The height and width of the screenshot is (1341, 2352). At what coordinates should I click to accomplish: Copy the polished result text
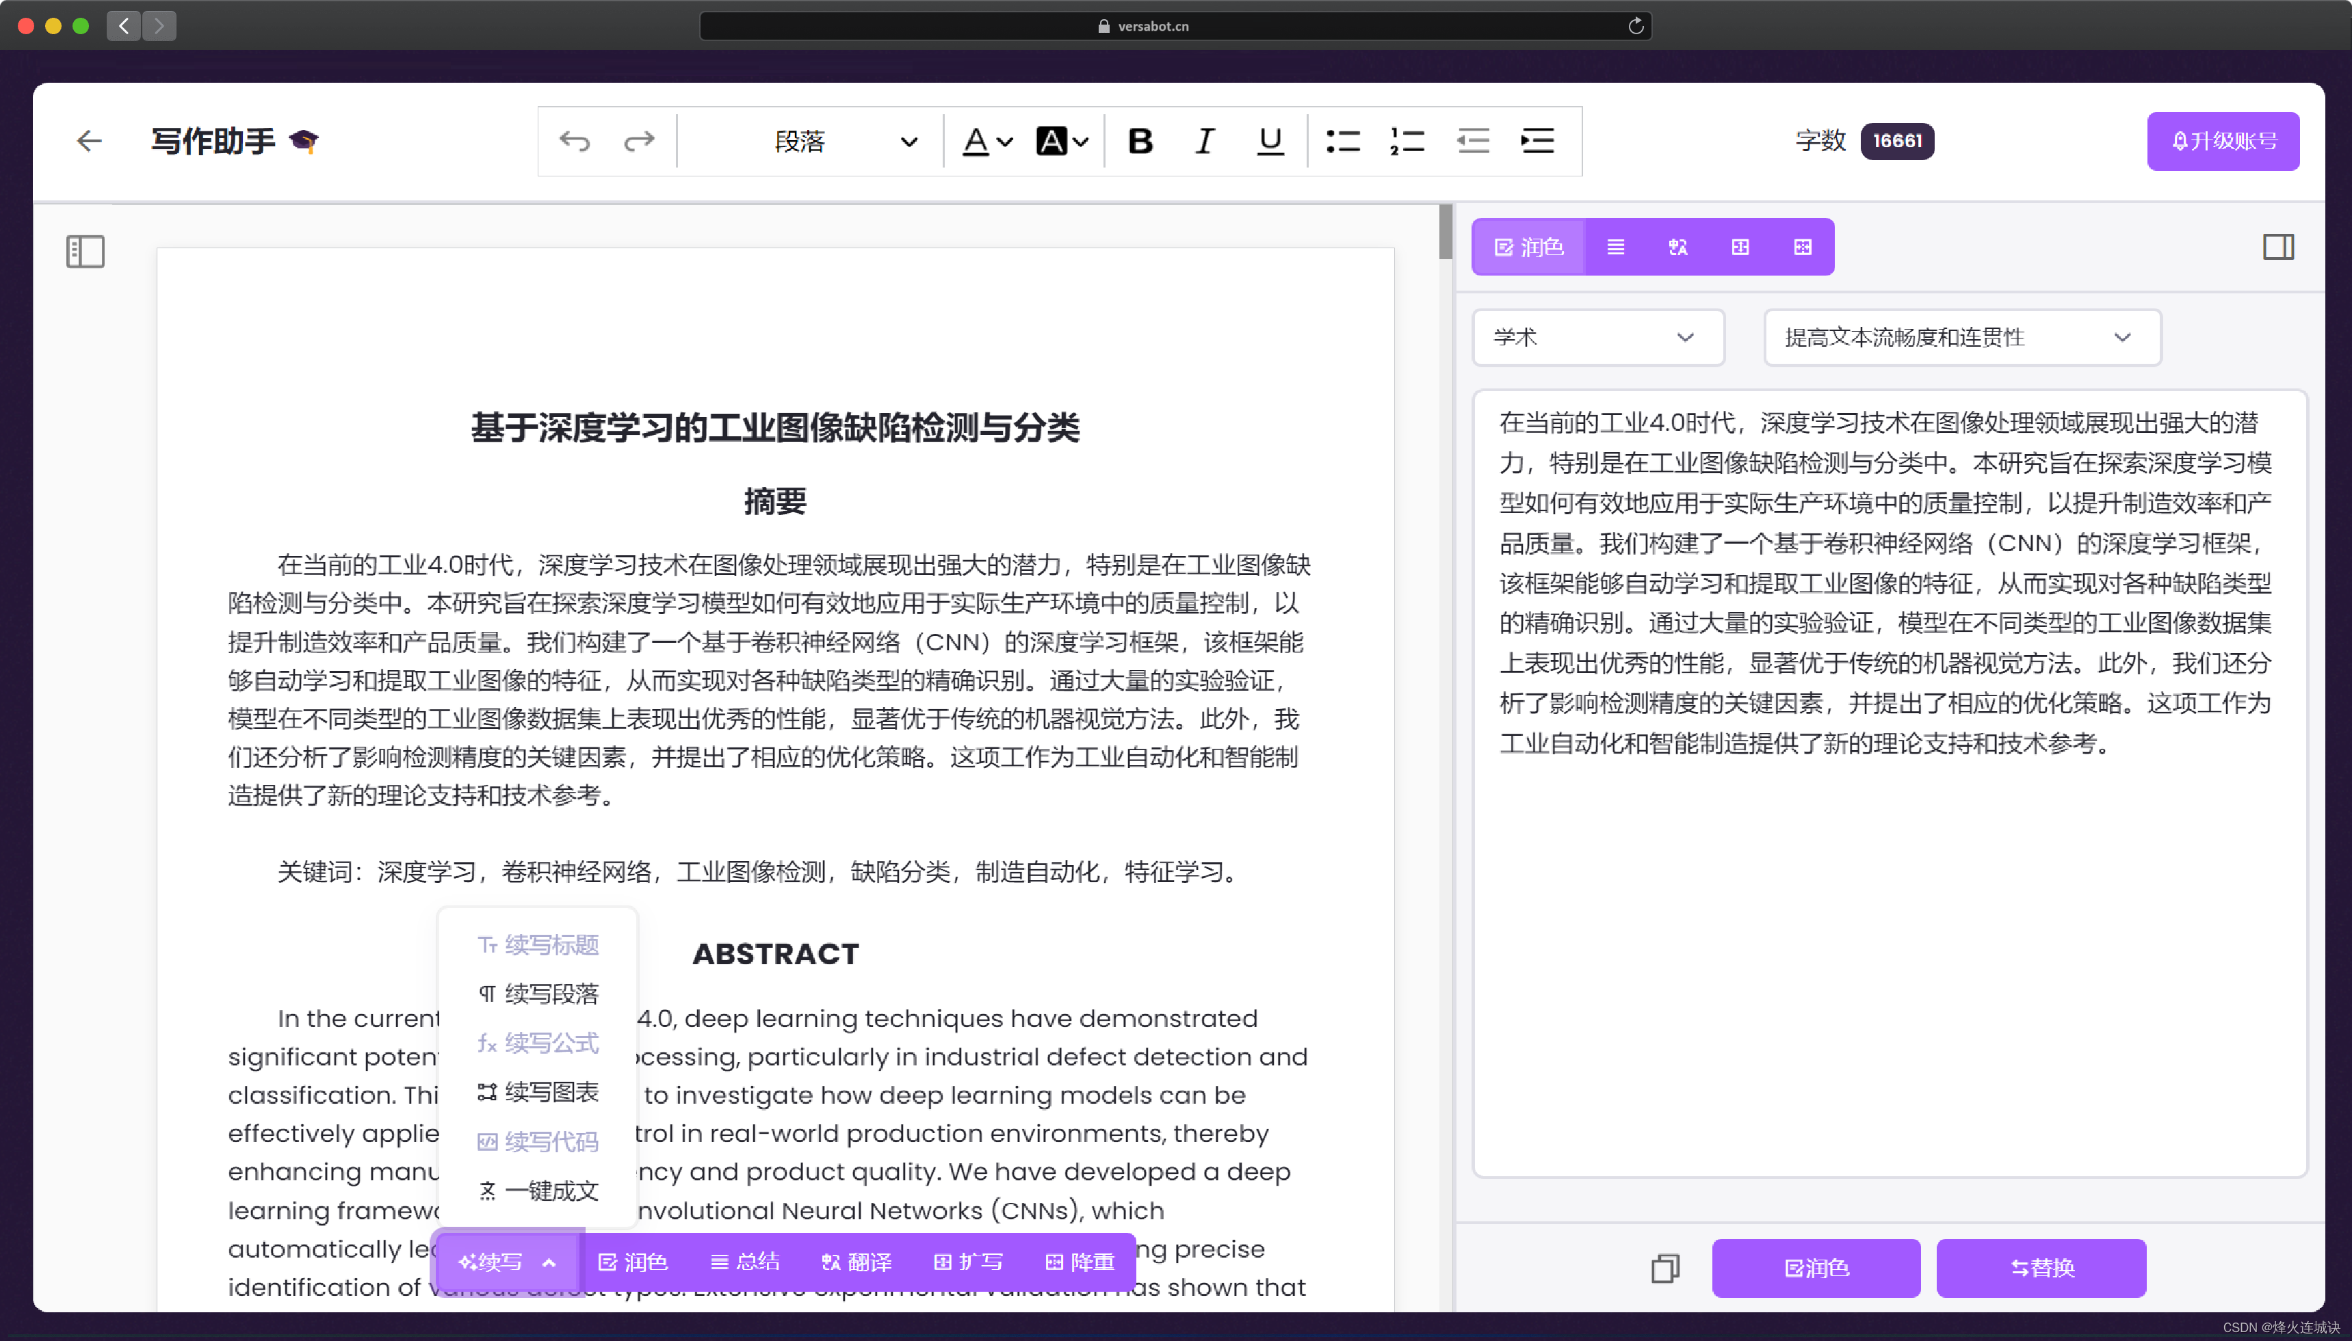[1664, 1269]
